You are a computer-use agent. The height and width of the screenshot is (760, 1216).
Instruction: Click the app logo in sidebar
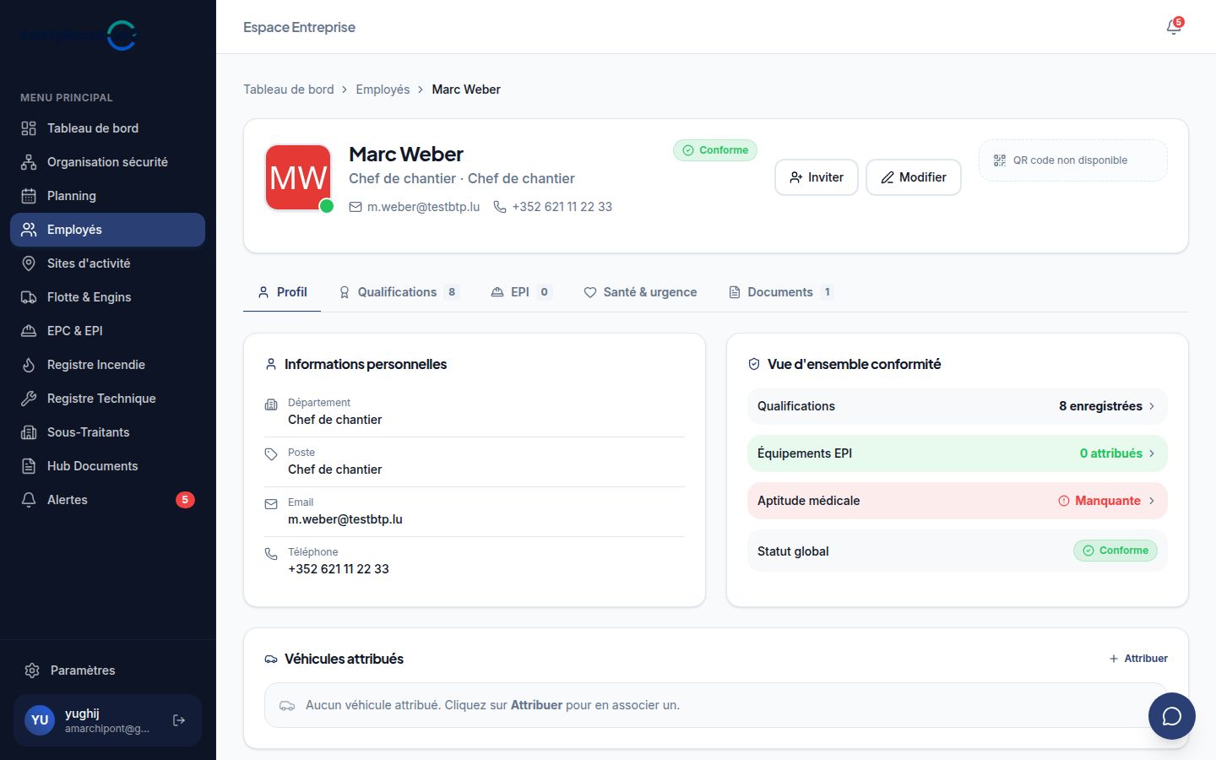(79, 35)
